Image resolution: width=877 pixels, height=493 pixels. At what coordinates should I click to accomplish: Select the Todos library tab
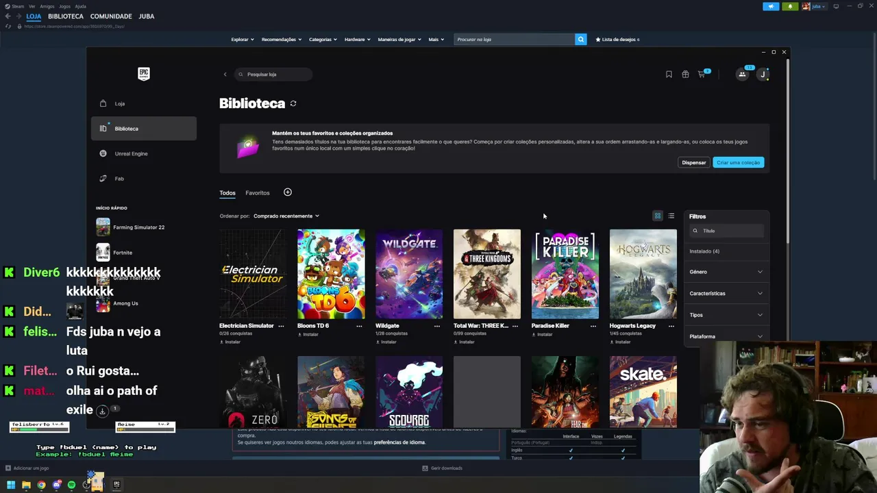click(x=227, y=193)
